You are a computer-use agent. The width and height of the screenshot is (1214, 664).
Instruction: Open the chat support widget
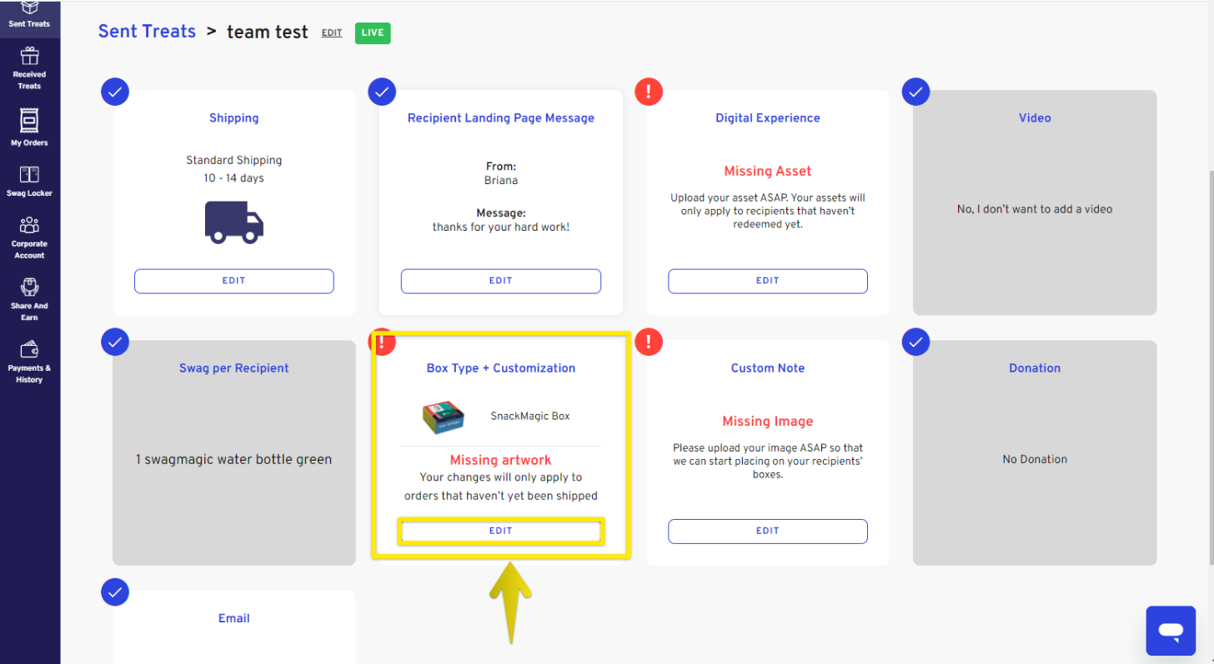click(1171, 630)
